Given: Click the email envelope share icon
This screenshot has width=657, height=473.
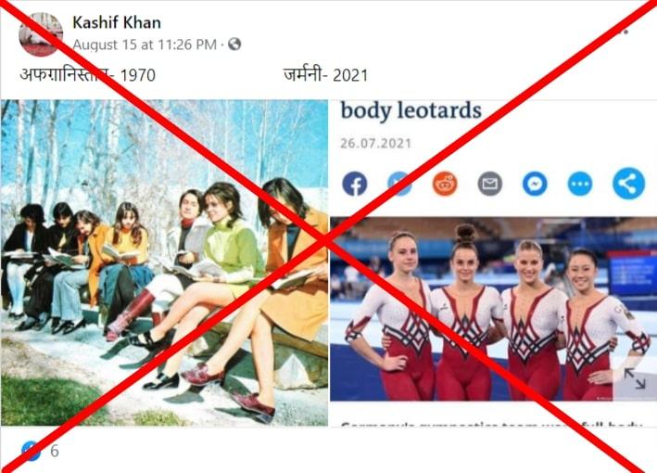Looking at the screenshot, I should click(490, 184).
